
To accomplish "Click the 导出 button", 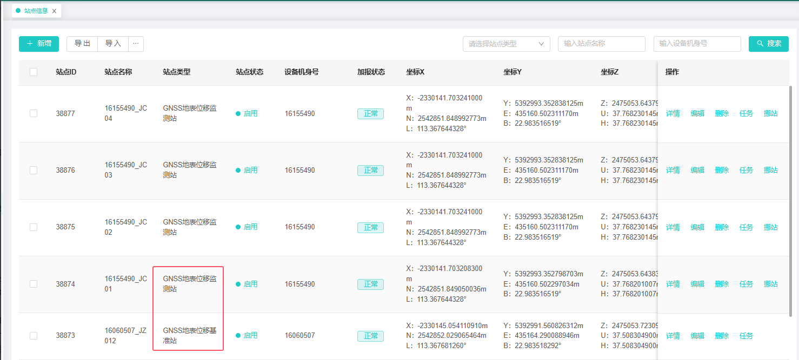I will pos(82,44).
